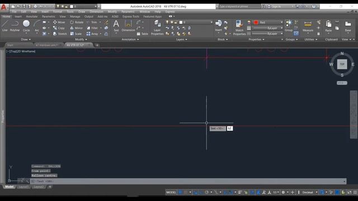Choose the Fillet command
This screenshot has width=358, height=201.
pyautogui.click(x=92, y=28)
